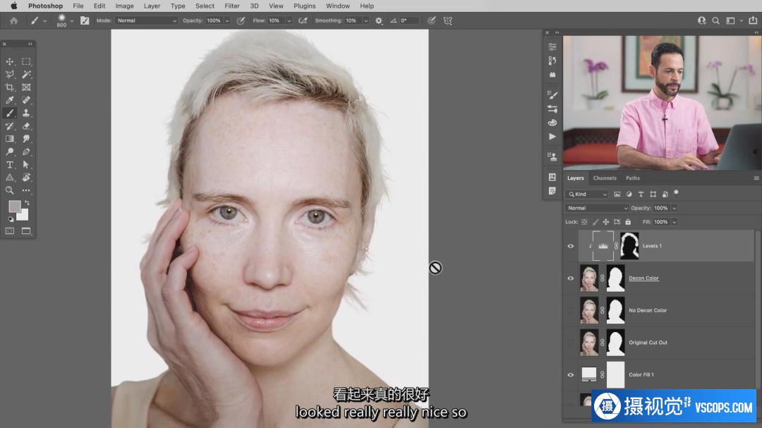762x428 pixels.
Task: Select the Horizontal Type tool
Action: click(x=10, y=165)
